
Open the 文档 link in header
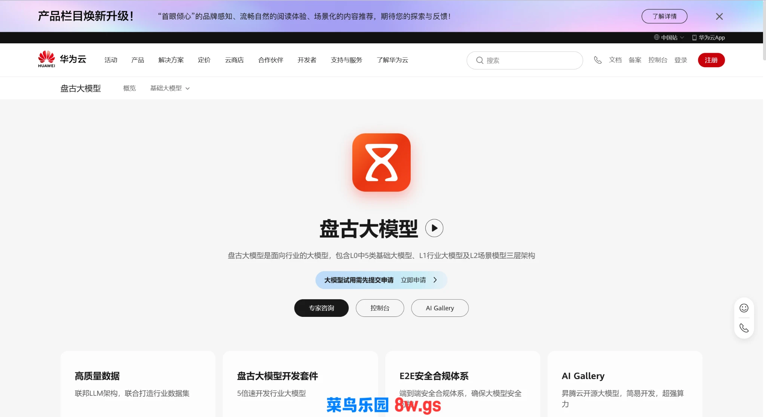615,60
